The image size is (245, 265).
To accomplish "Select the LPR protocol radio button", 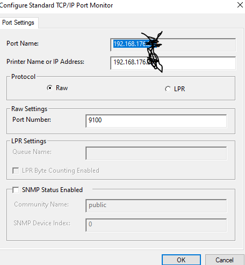I will point(168,89).
